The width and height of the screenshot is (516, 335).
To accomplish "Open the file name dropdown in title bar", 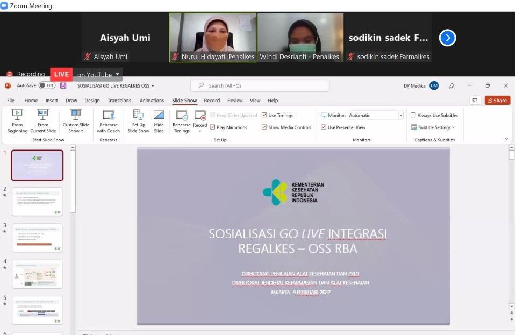I will pyautogui.click(x=153, y=86).
